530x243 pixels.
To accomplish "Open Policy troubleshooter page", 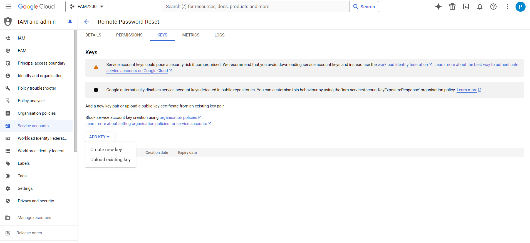I will [36, 88].
